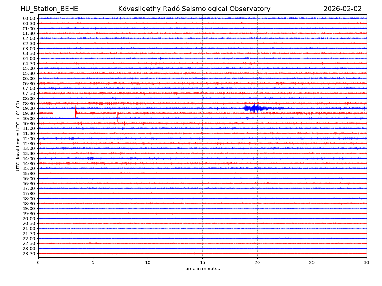Click the "time in minutes" axis label
Image resolution: width=382 pixels, height=286 pixels.
point(202,269)
